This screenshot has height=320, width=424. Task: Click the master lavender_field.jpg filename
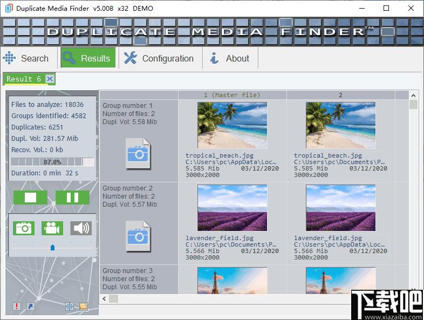(x=220, y=238)
